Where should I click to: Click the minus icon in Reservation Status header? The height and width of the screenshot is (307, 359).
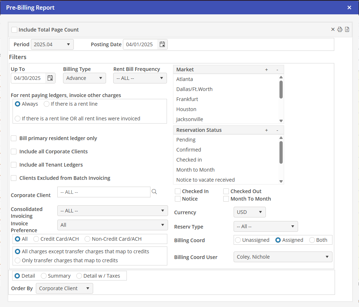(x=277, y=130)
